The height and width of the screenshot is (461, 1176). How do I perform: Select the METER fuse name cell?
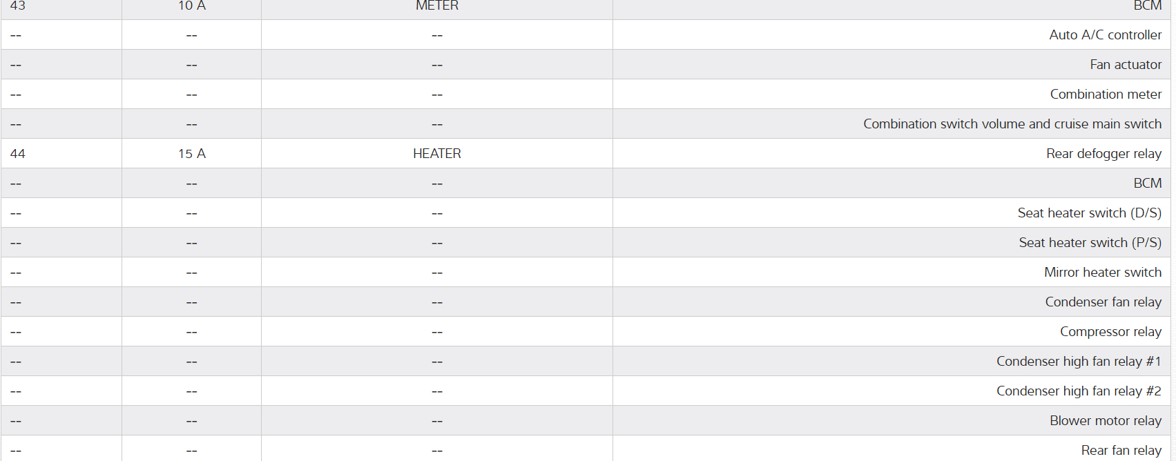point(436,6)
